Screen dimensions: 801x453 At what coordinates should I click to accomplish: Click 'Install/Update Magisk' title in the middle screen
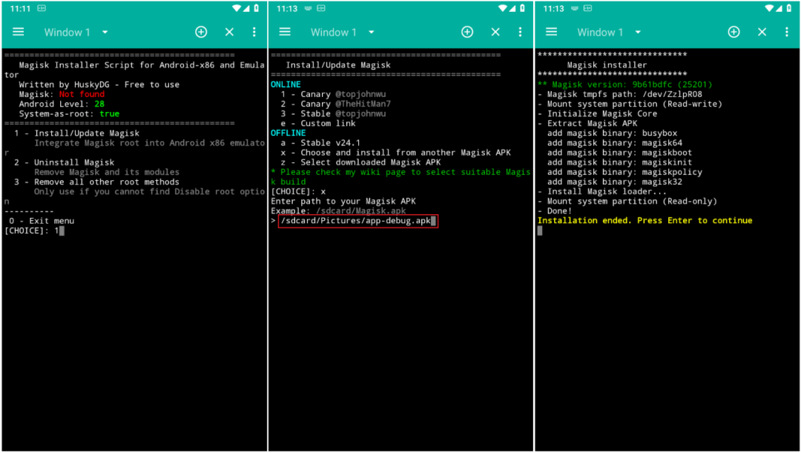338,65
